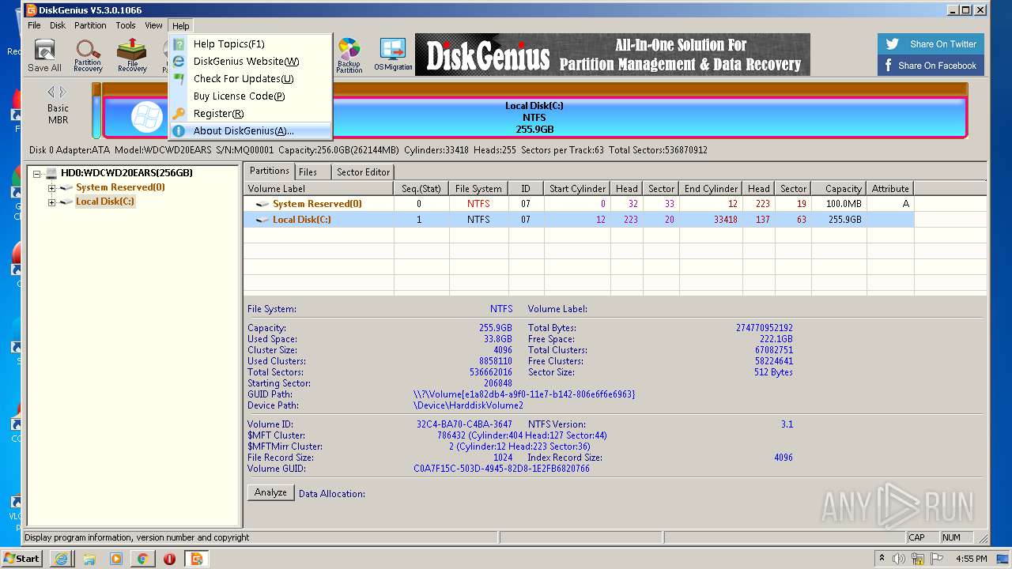Select Local Disk(C:) bar in disk map
The width and height of the screenshot is (1012, 569).
(x=534, y=118)
